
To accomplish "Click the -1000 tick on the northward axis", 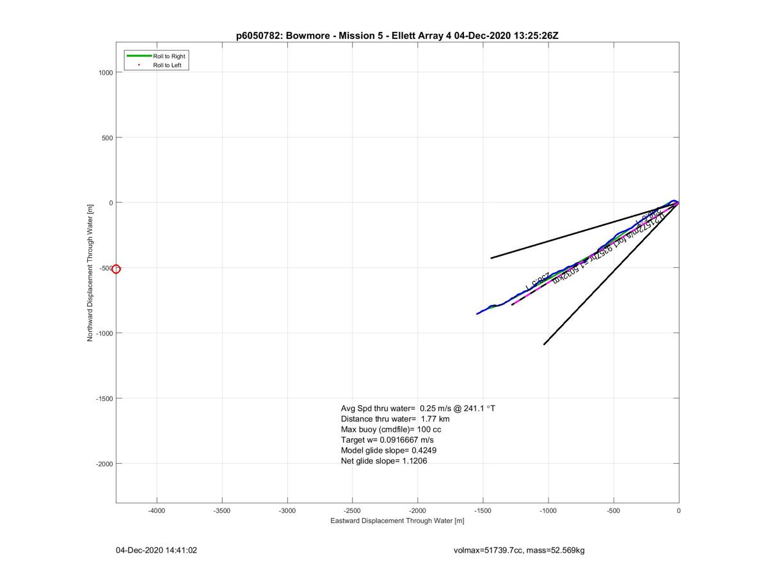I will tap(104, 334).
